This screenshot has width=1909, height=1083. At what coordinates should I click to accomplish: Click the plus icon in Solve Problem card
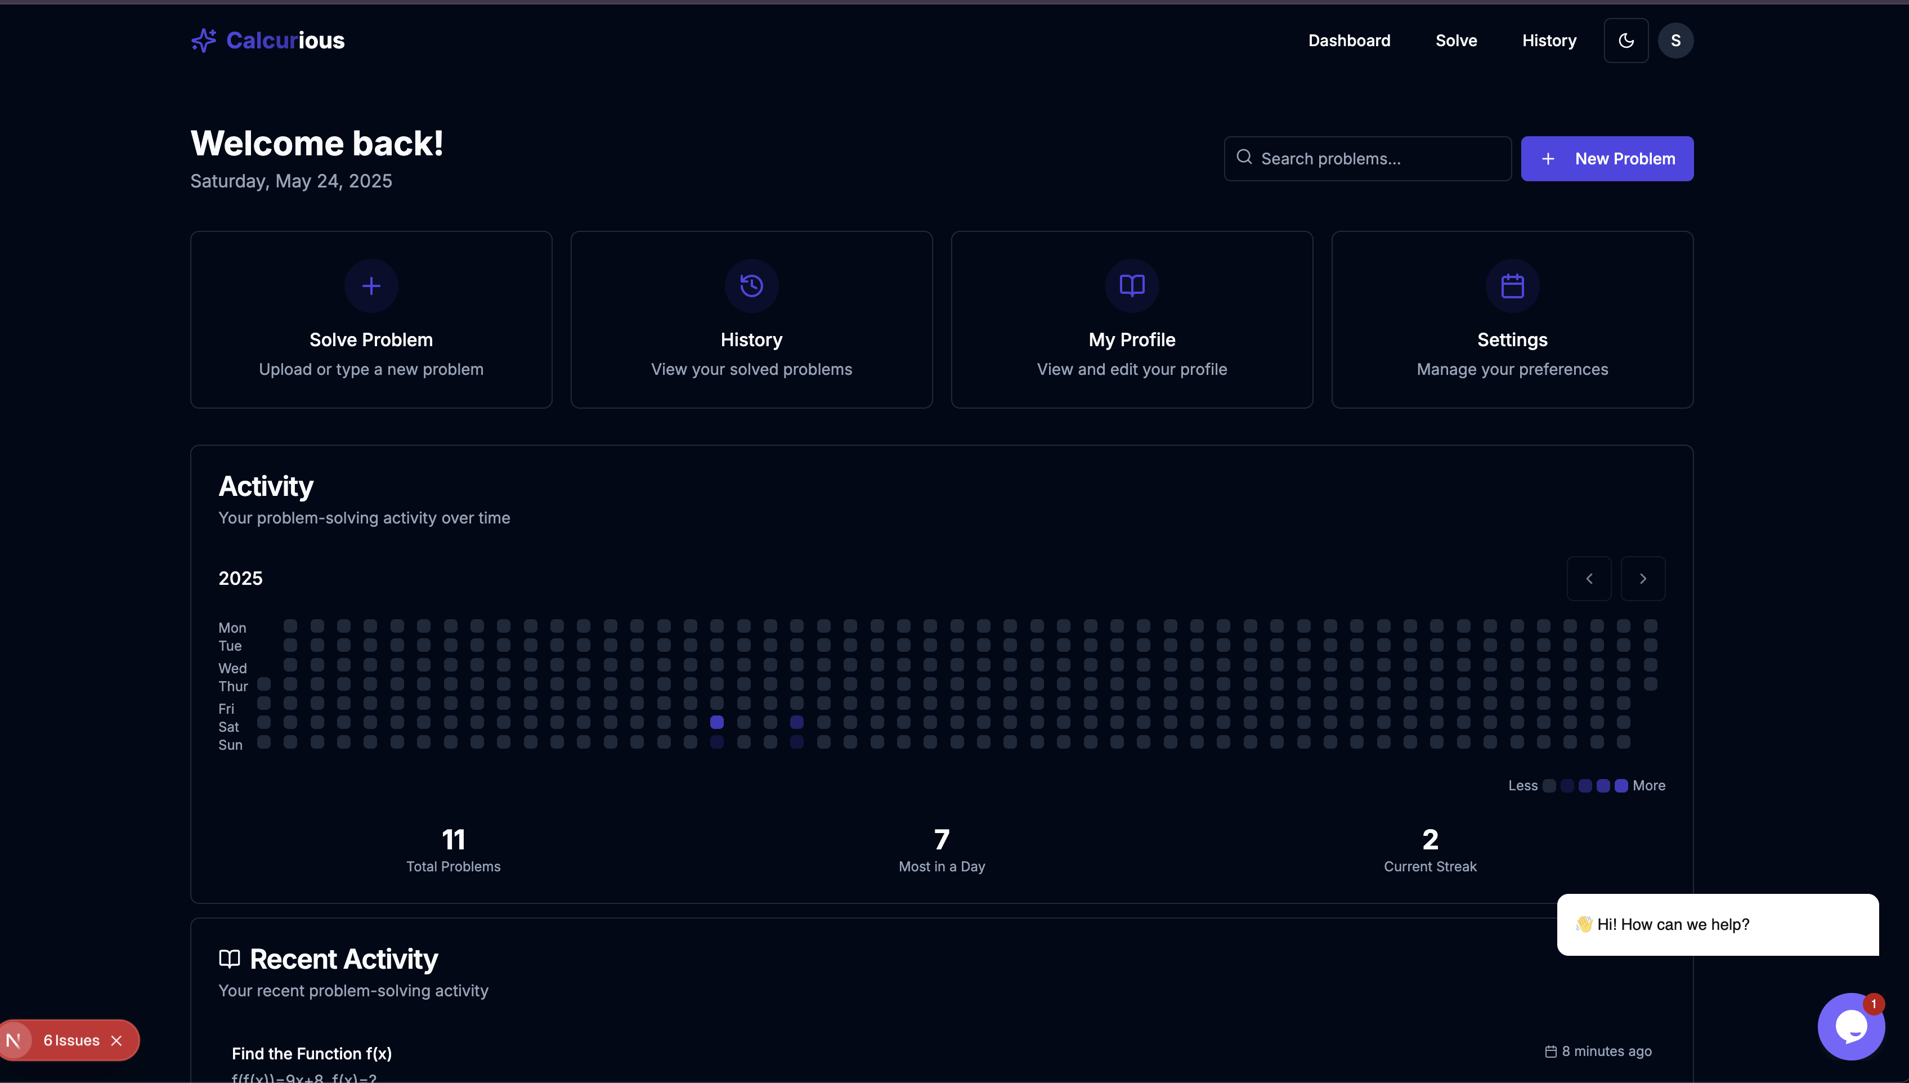point(371,285)
